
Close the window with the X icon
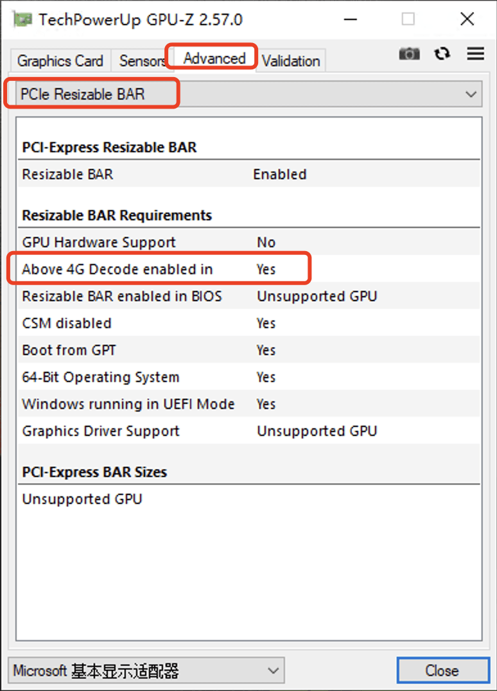point(467,19)
